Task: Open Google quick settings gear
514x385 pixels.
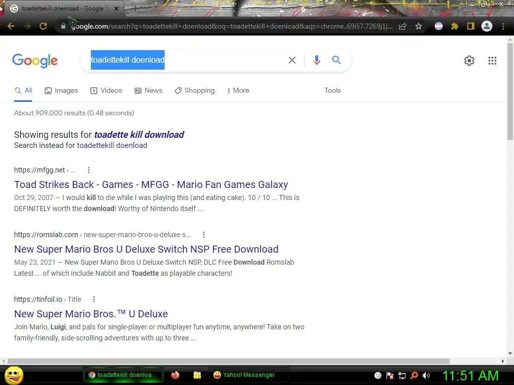Action: click(x=469, y=61)
